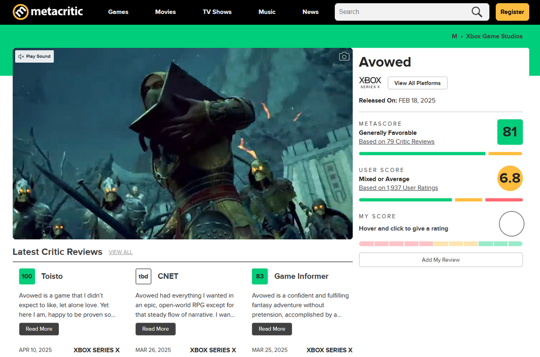The width and height of the screenshot is (540, 357).
Task: Click CNET's tbd score badge
Action: point(144,276)
